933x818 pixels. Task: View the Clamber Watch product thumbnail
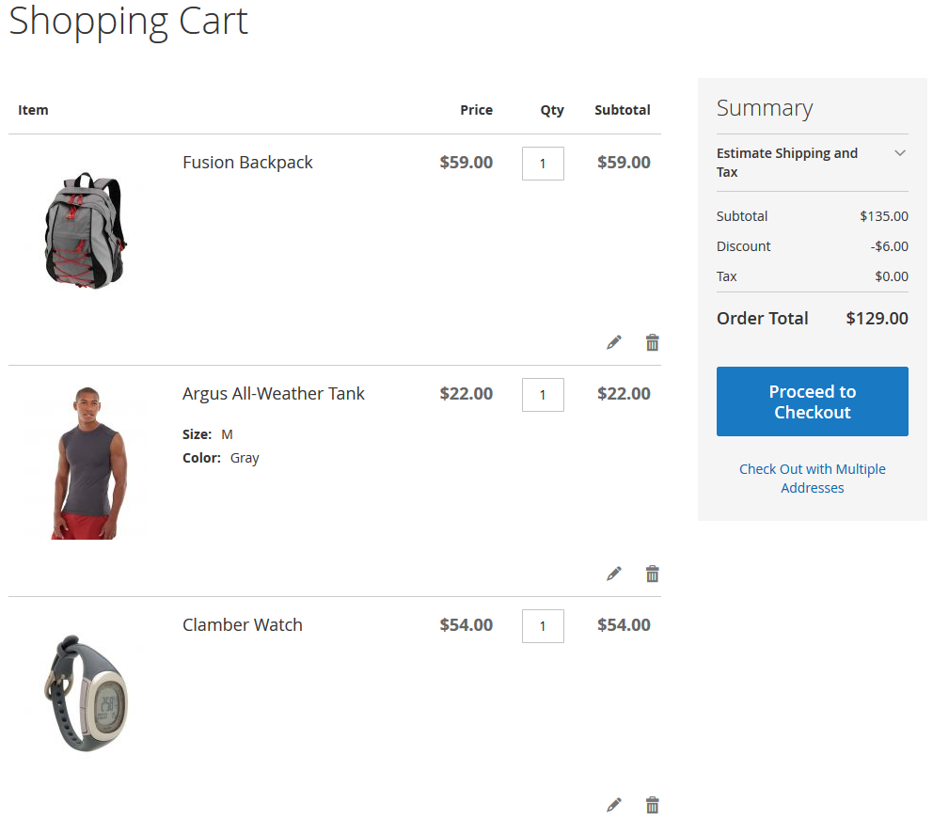(x=86, y=693)
